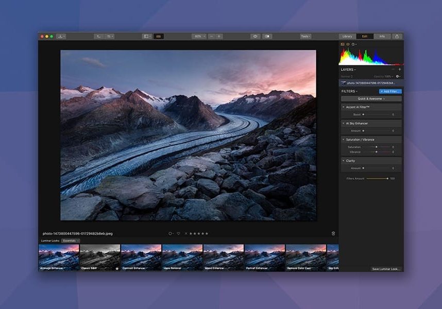The width and height of the screenshot is (442, 309).
Task: Mark photo as favorite with heart
Action: click(178, 233)
